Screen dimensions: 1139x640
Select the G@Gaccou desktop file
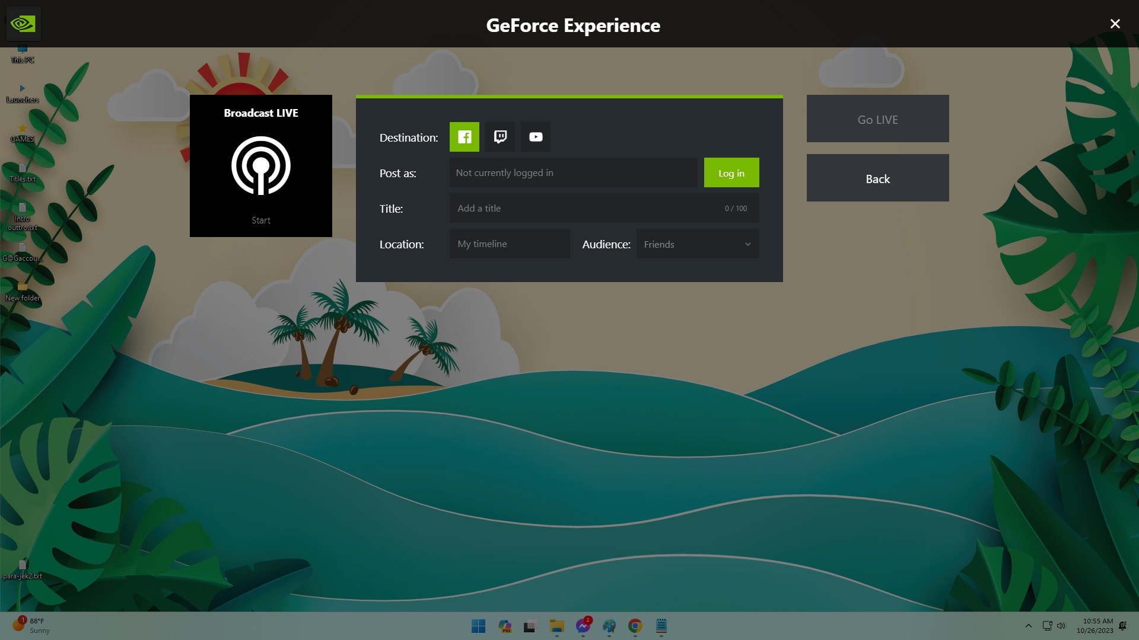point(23,252)
